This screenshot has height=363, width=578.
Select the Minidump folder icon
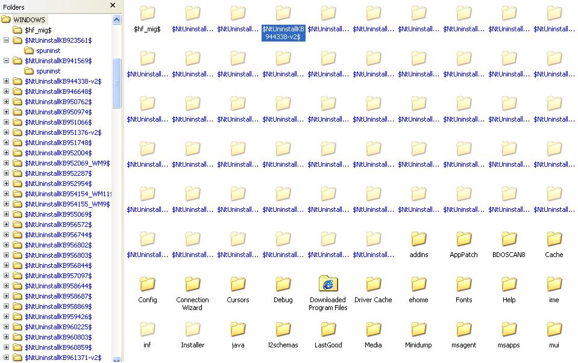pos(418,329)
